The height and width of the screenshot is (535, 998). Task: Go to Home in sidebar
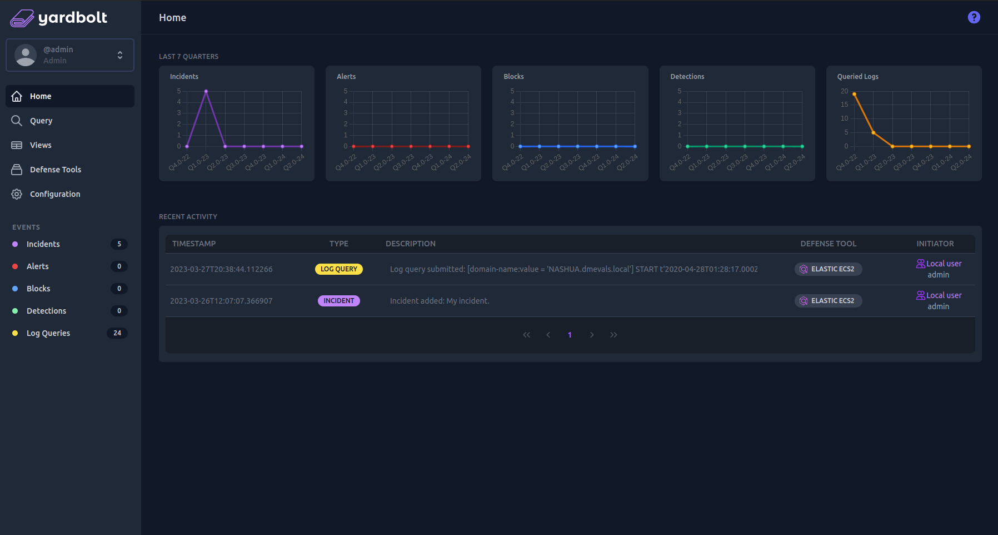tap(70, 96)
